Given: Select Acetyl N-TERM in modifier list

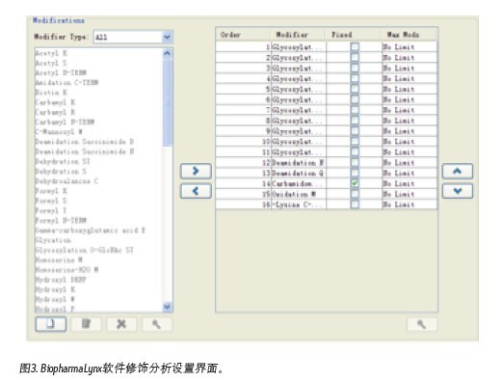Looking at the screenshot, I should coord(61,73).
